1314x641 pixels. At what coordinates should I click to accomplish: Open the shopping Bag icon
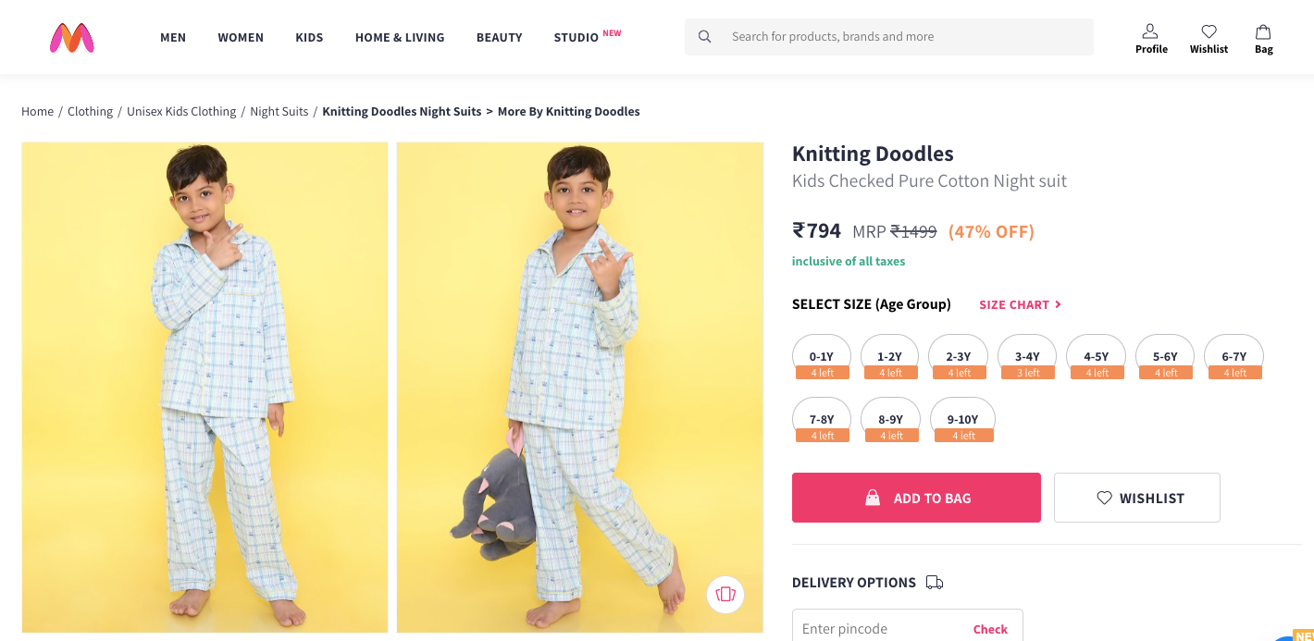[x=1263, y=31]
